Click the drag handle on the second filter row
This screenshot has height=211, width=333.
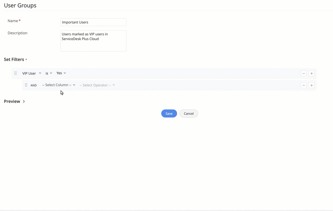click(26, 85)
